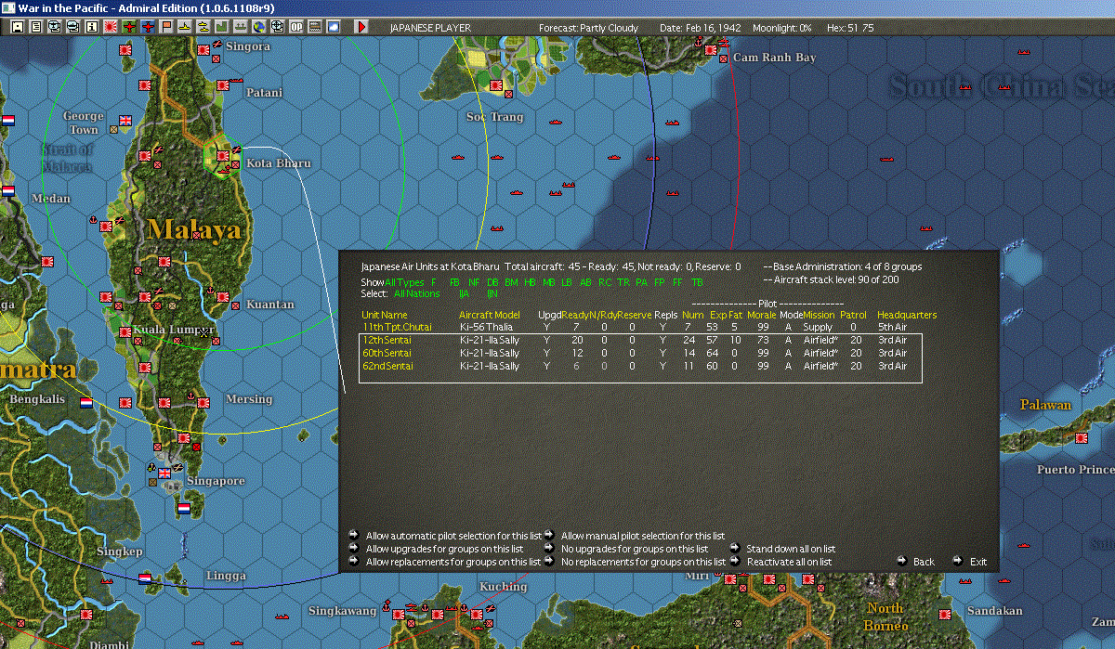The width and height of the screenshot is (1115, 649).
Task: Select the IJN nation filter
Action: click(492, 293)
